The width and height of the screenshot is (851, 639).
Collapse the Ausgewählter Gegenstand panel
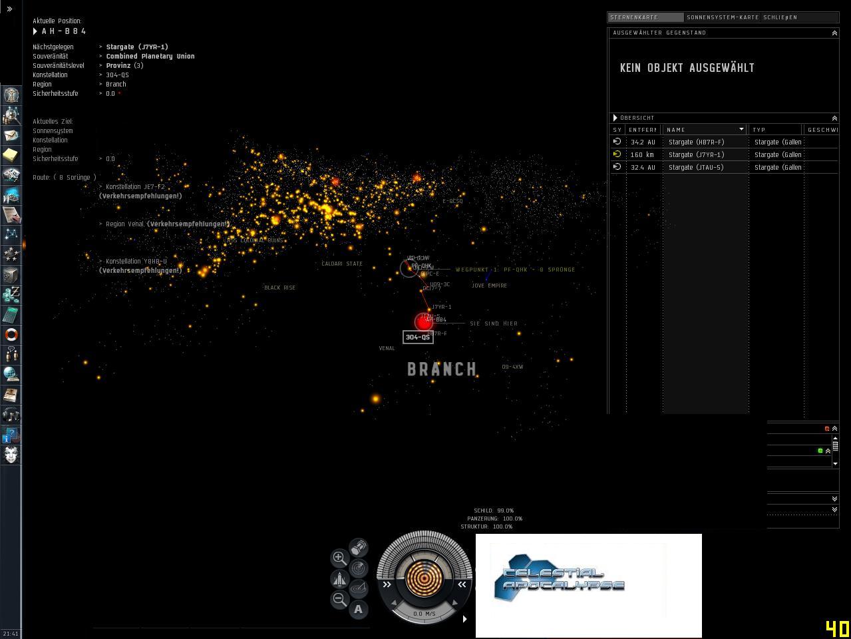tap(834, 33)
